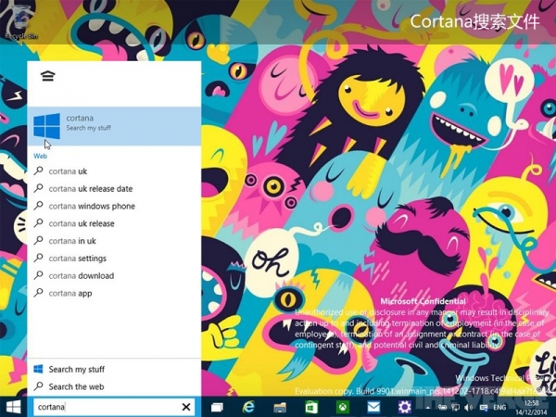The width and height of the screenshot is (556, 417).
Task: Open the volume speaker tray icon
Action: point(468,408)
